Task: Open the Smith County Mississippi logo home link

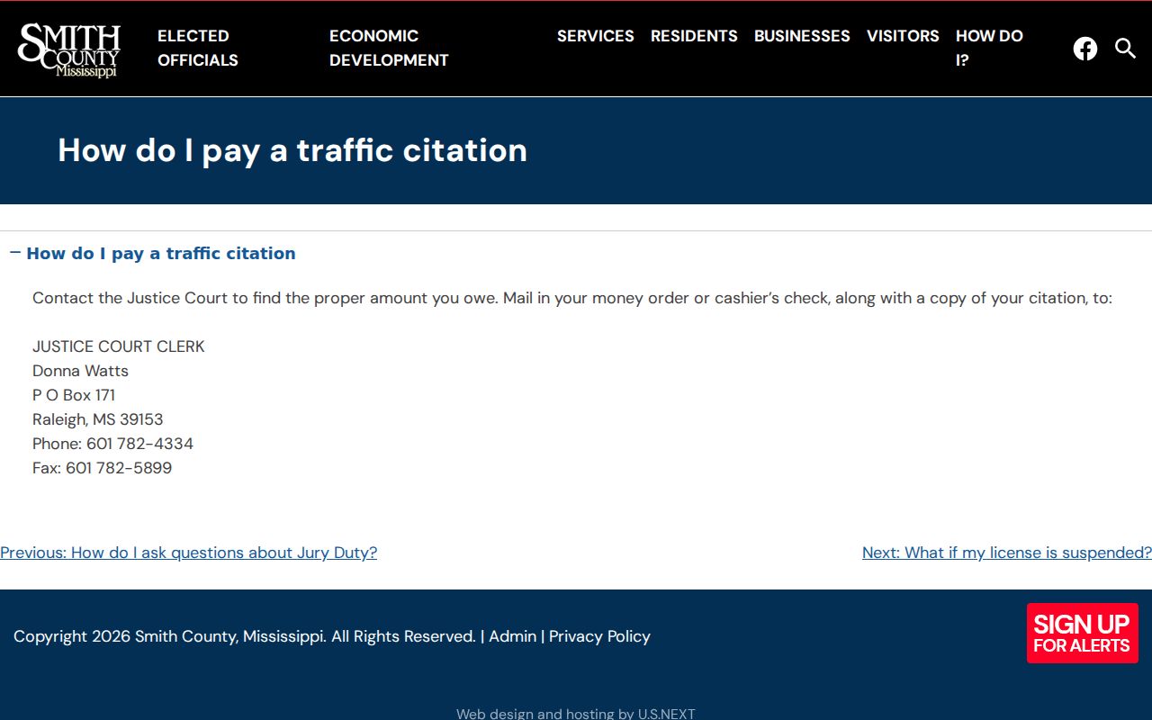Action: 69,49
